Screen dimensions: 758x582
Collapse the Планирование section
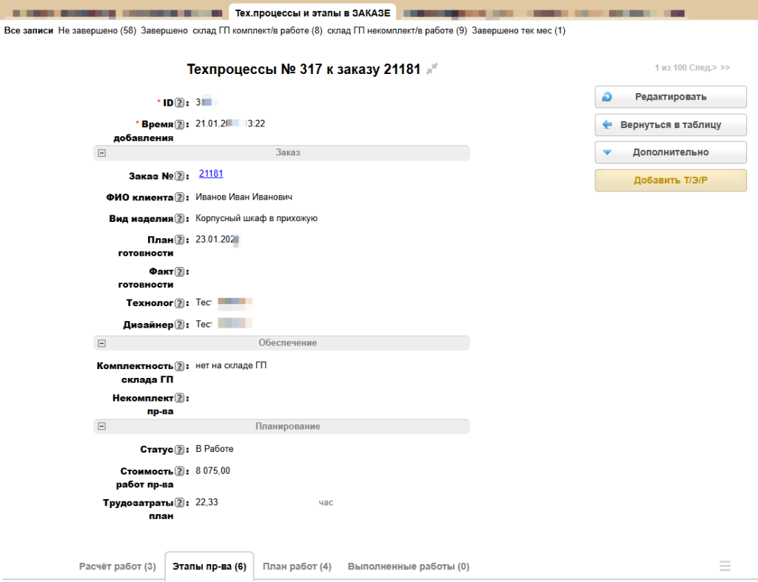click(101, 427)
